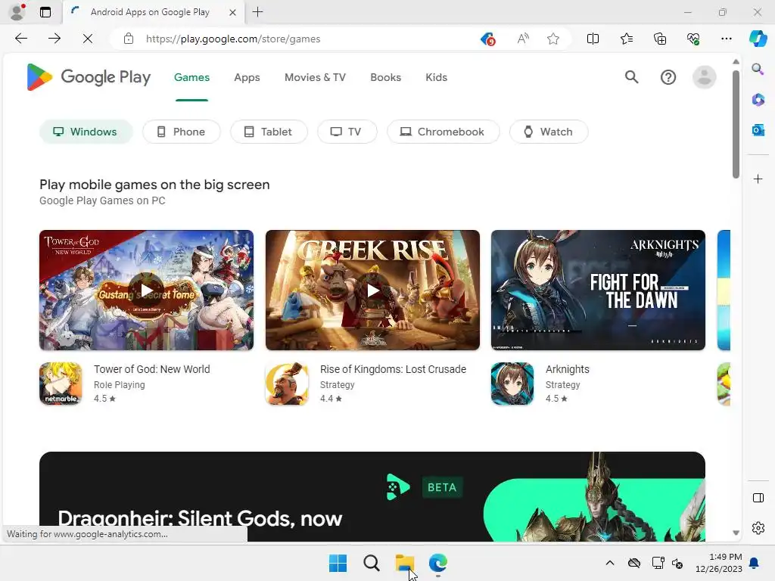Open a new browser tab
This screenshot has width=775, height=581.
click(x=257, y=12)
